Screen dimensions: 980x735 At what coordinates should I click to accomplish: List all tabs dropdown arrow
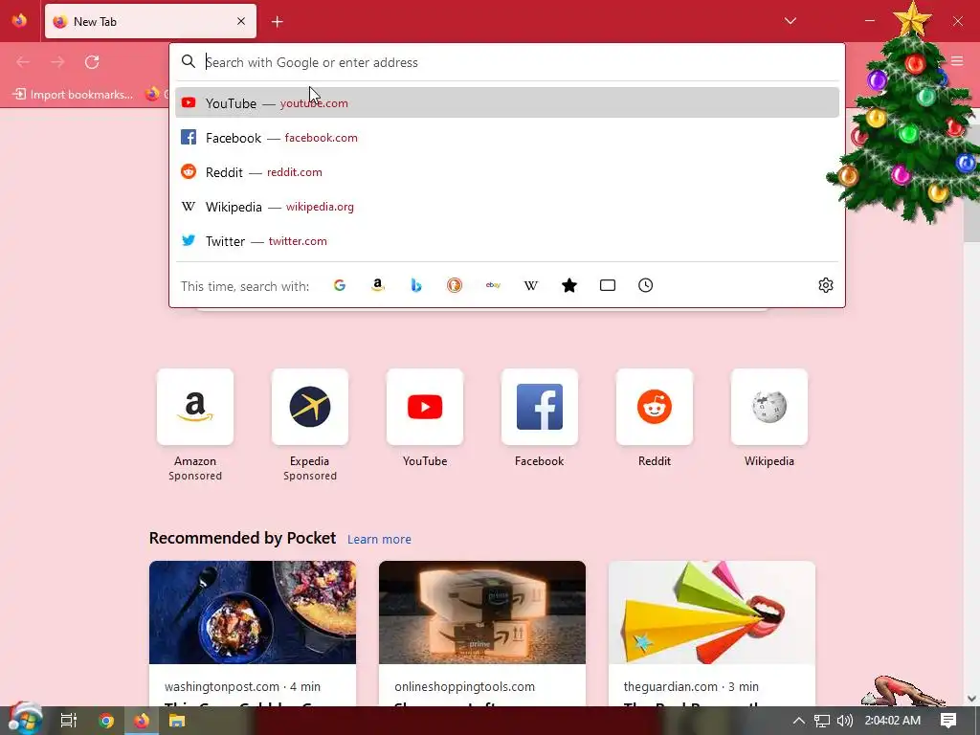[790, 21]
